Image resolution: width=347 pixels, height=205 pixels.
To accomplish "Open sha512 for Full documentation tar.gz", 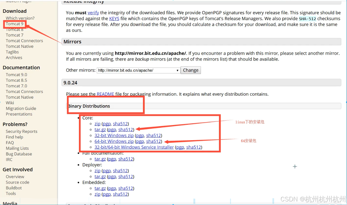I will [x=126, y=159].
